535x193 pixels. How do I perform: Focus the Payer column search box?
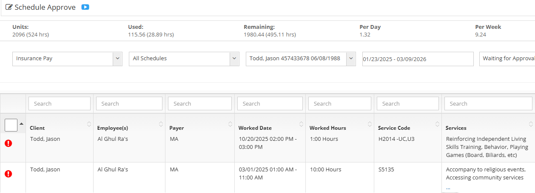[x=199, y=103]
